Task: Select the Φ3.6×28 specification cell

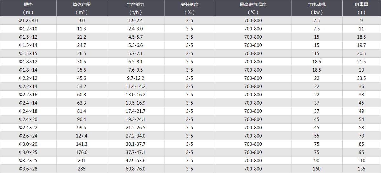Action: point(28,169)
